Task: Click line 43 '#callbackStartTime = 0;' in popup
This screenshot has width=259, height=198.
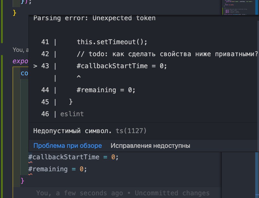Action: coord(122,66)
